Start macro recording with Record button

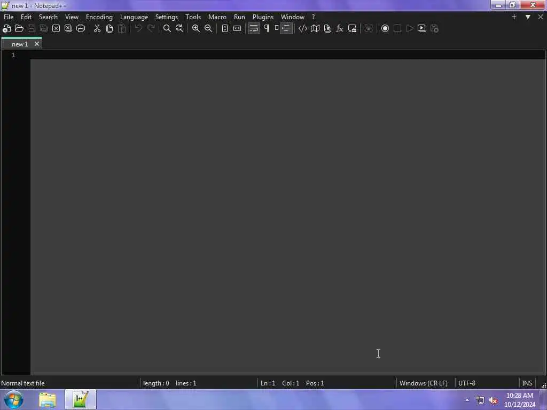click(385, 29)
